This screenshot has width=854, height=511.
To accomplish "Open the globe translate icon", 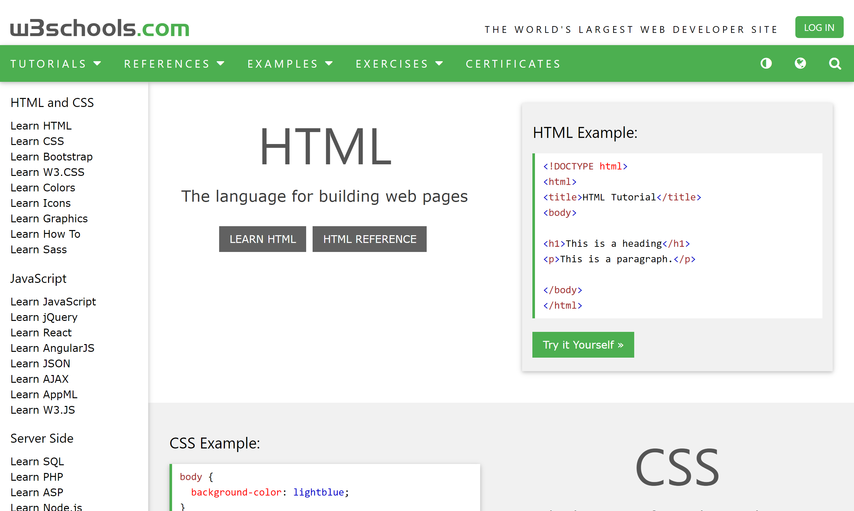I will 800,63.
